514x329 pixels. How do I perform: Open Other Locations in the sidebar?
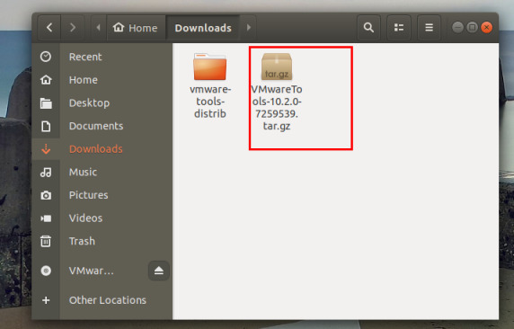pyautogui.click(x=108, y=300)
